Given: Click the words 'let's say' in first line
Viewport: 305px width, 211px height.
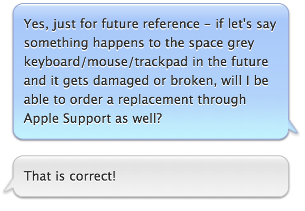Looking at the screenshot, I should point(252,25).
